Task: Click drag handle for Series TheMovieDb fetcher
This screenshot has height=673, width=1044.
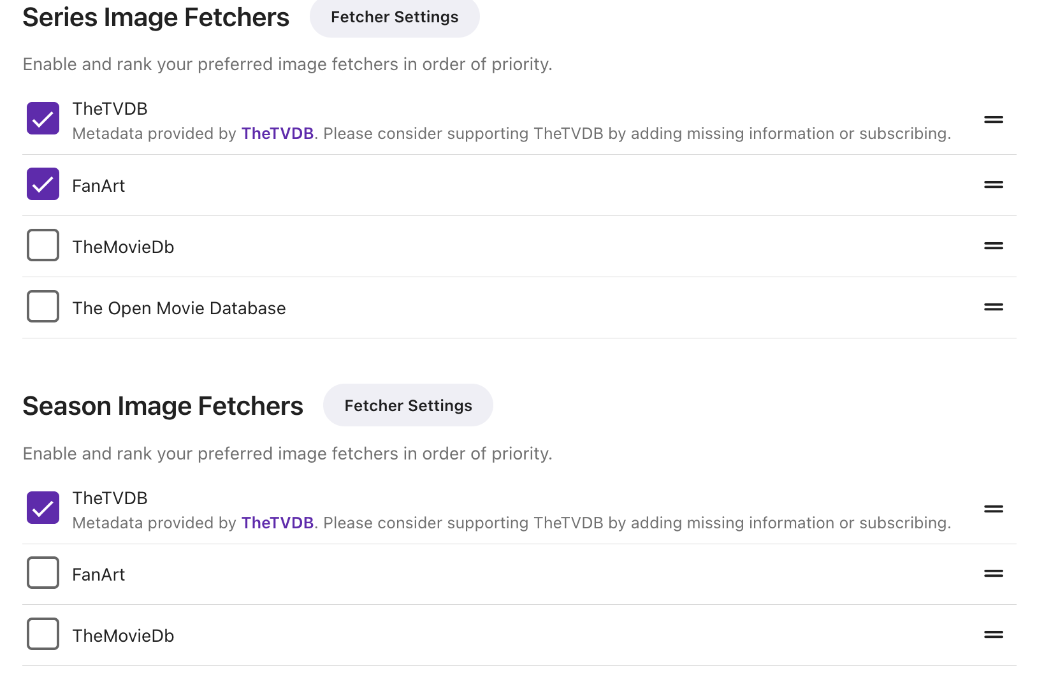Action: (993, 246)
